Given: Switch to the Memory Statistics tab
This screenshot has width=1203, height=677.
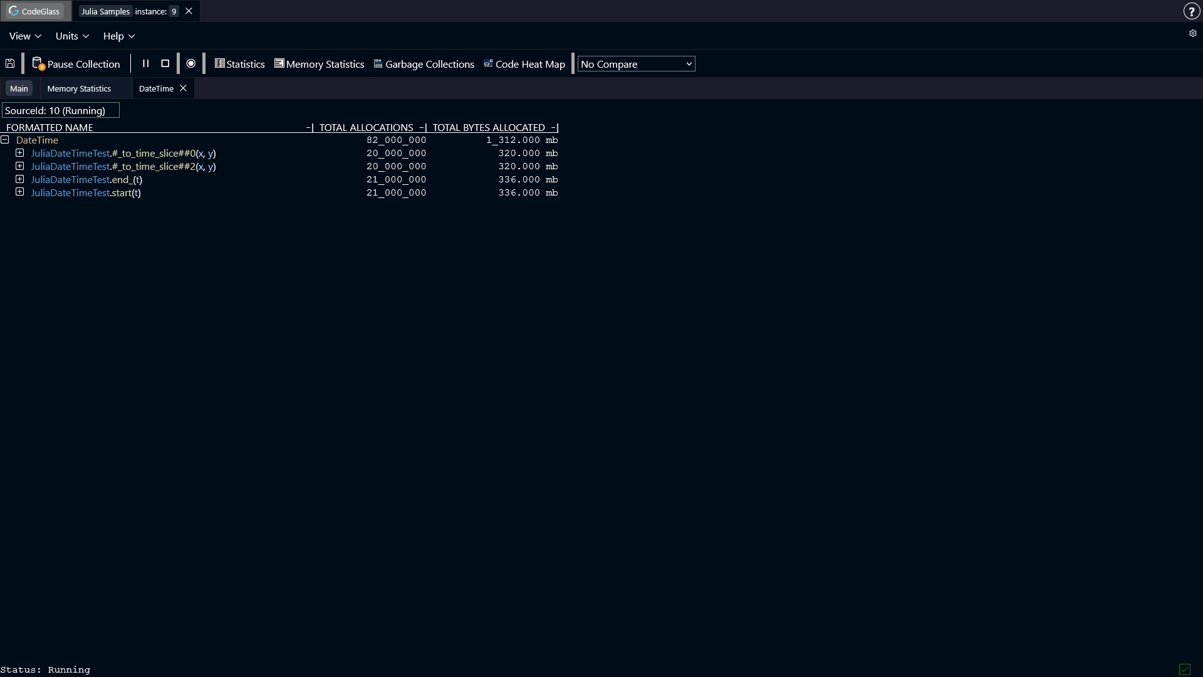Looking at the screenshot, I should [79, 88].
